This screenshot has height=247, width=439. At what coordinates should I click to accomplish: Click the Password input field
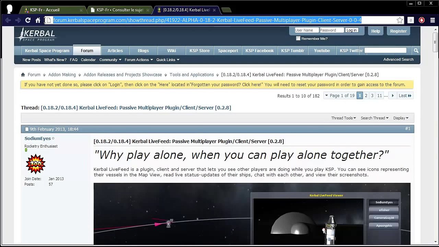point(332,30)
